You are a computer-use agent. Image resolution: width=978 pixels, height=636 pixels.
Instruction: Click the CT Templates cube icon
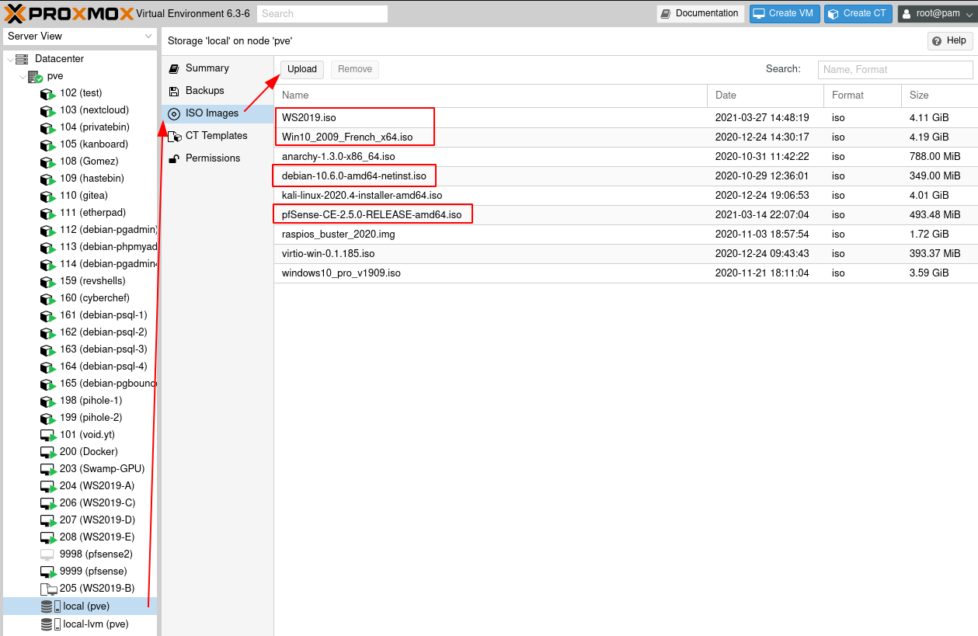[174, 136]
